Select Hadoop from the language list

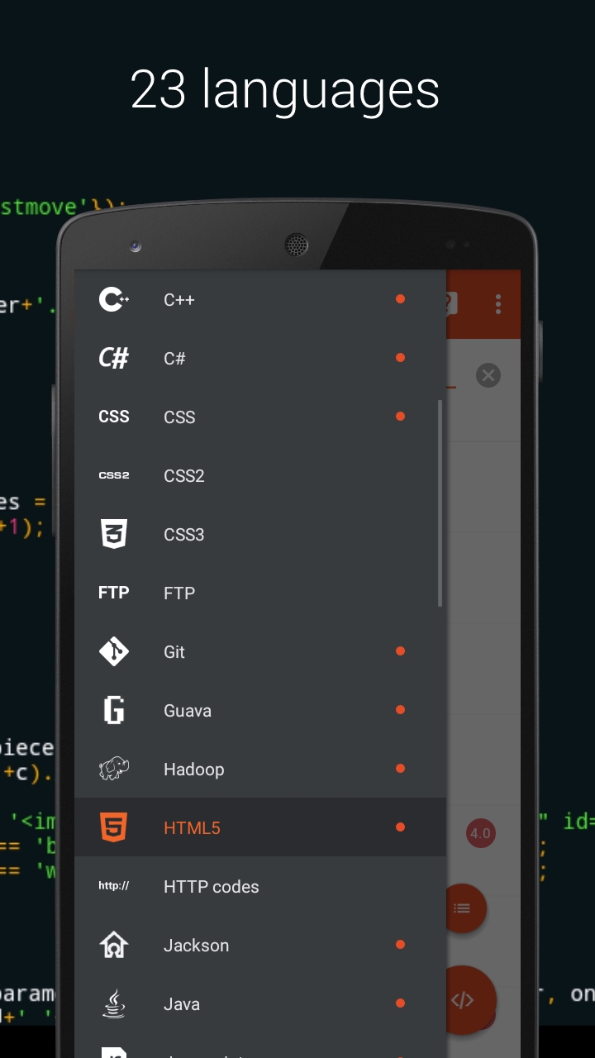coord(260,769)
